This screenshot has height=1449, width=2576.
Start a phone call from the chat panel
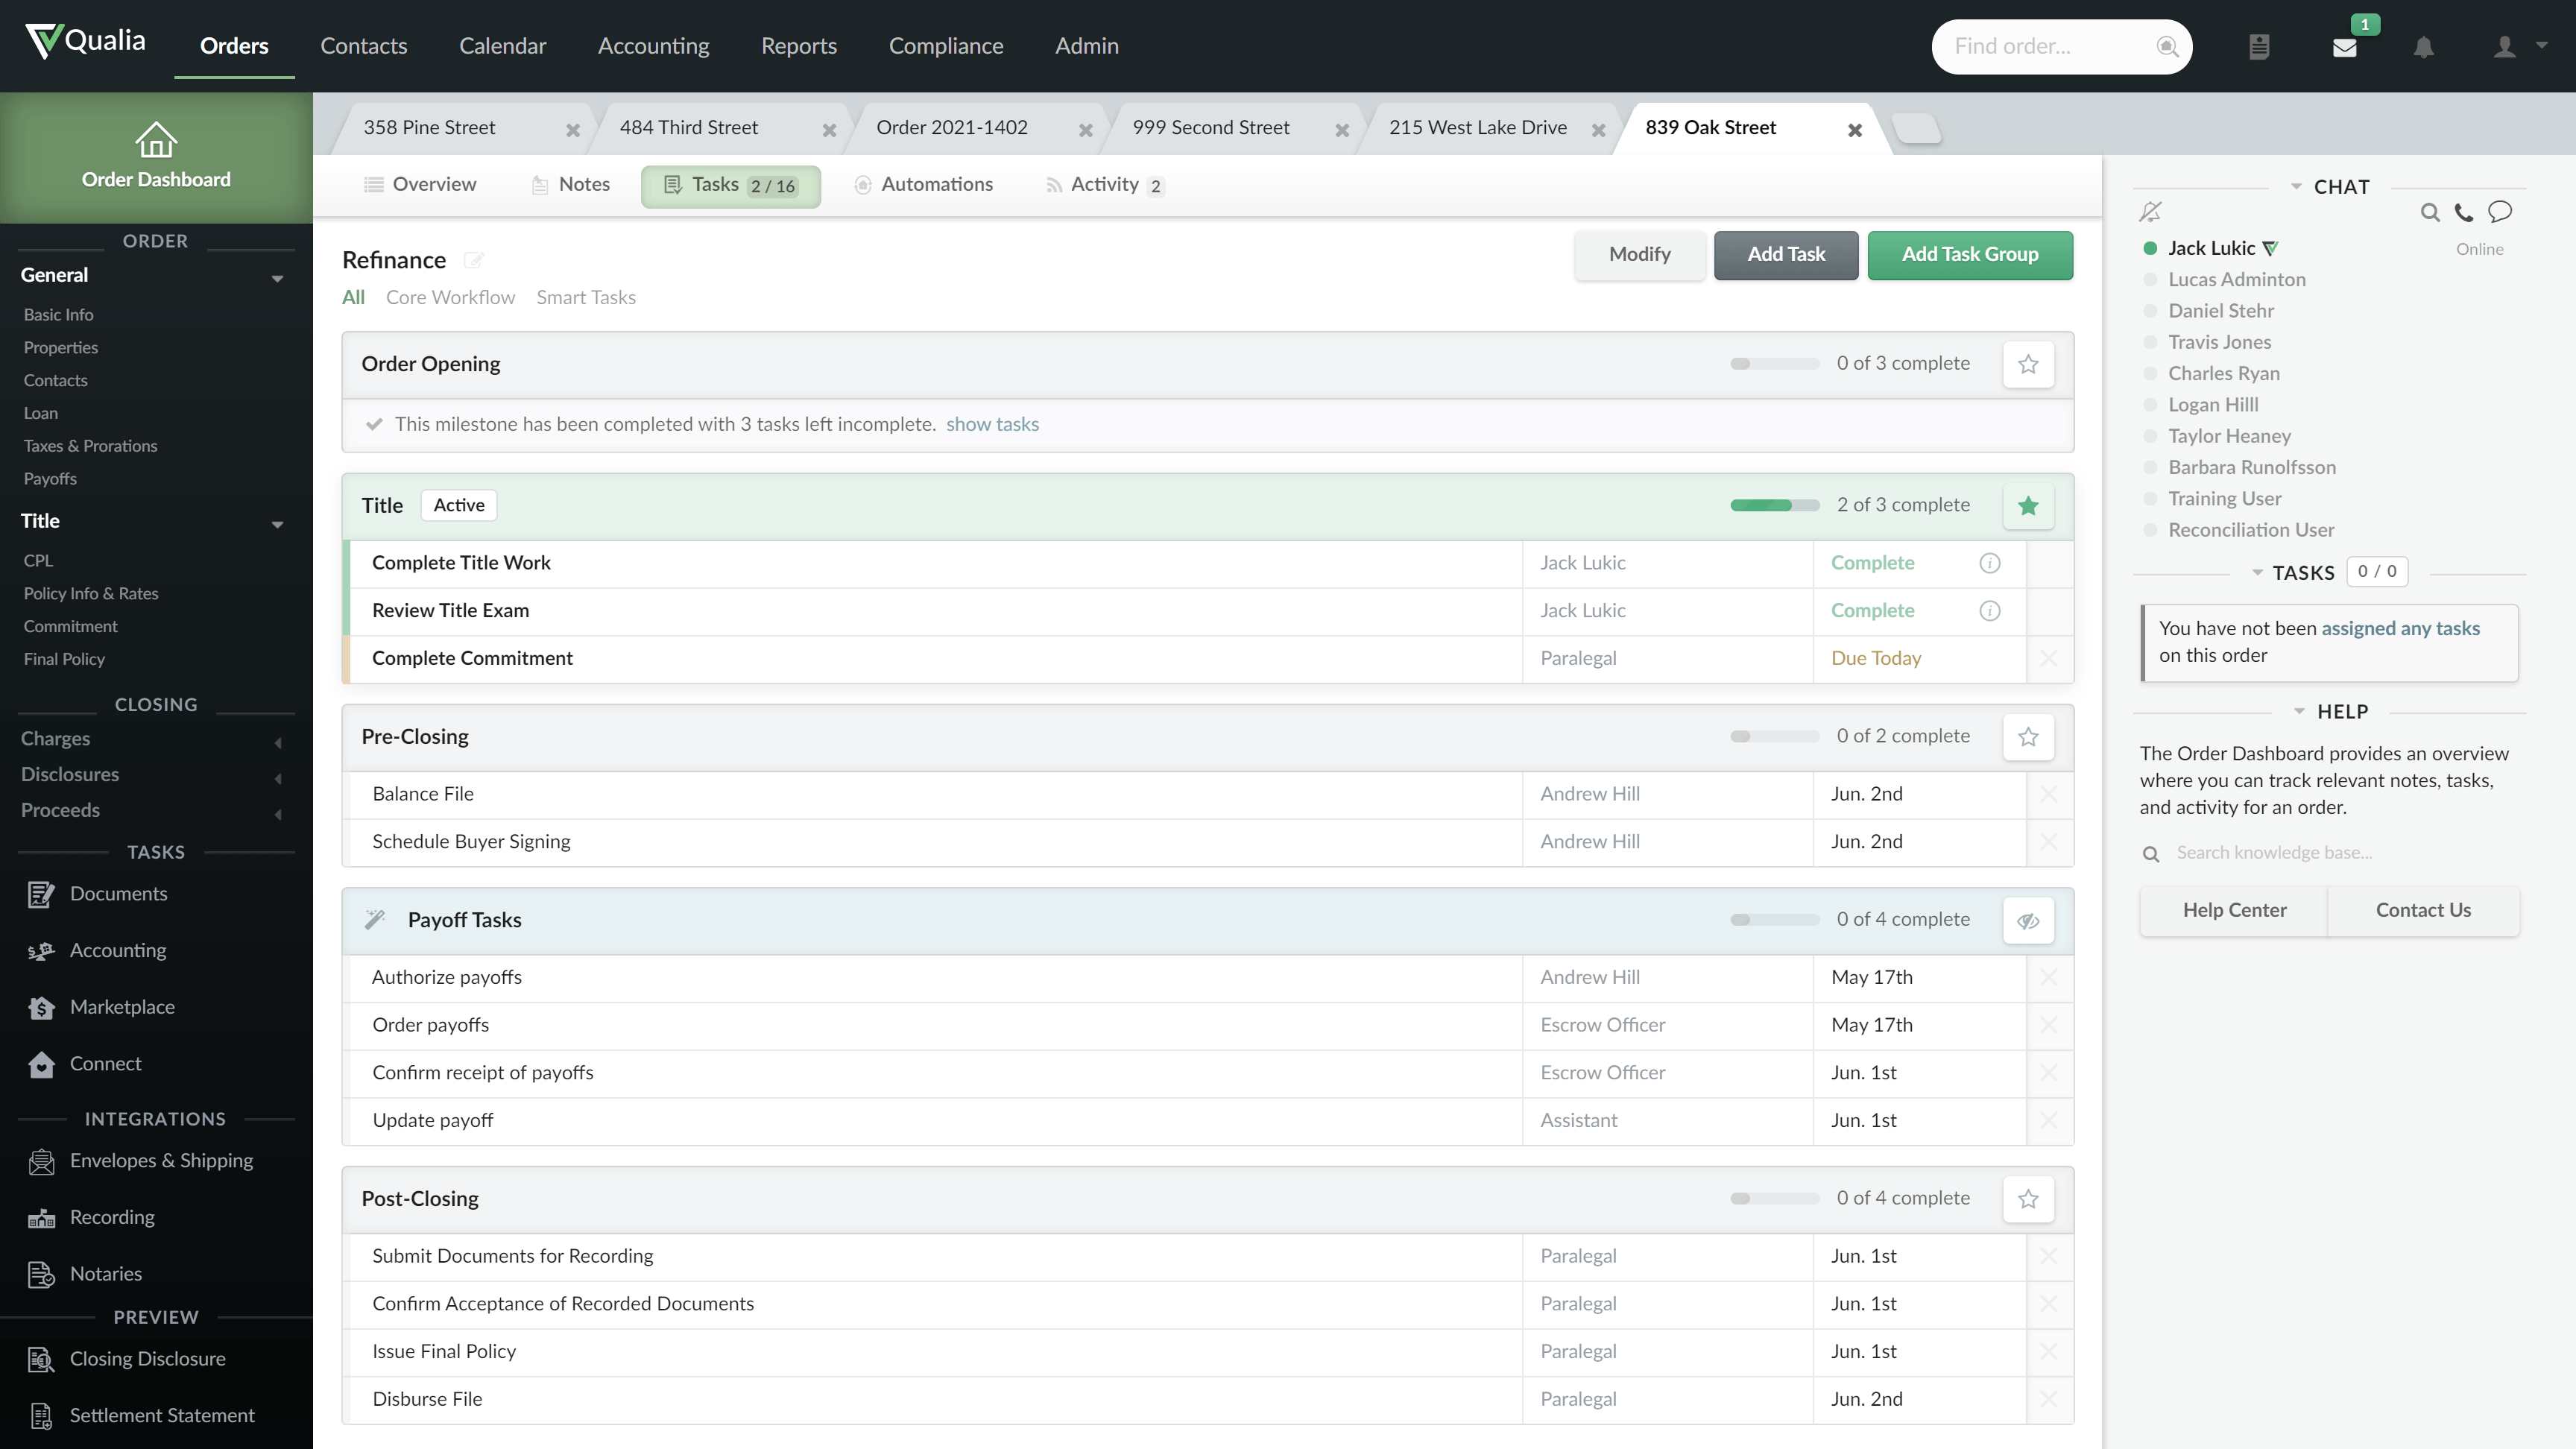[2464, 212]
